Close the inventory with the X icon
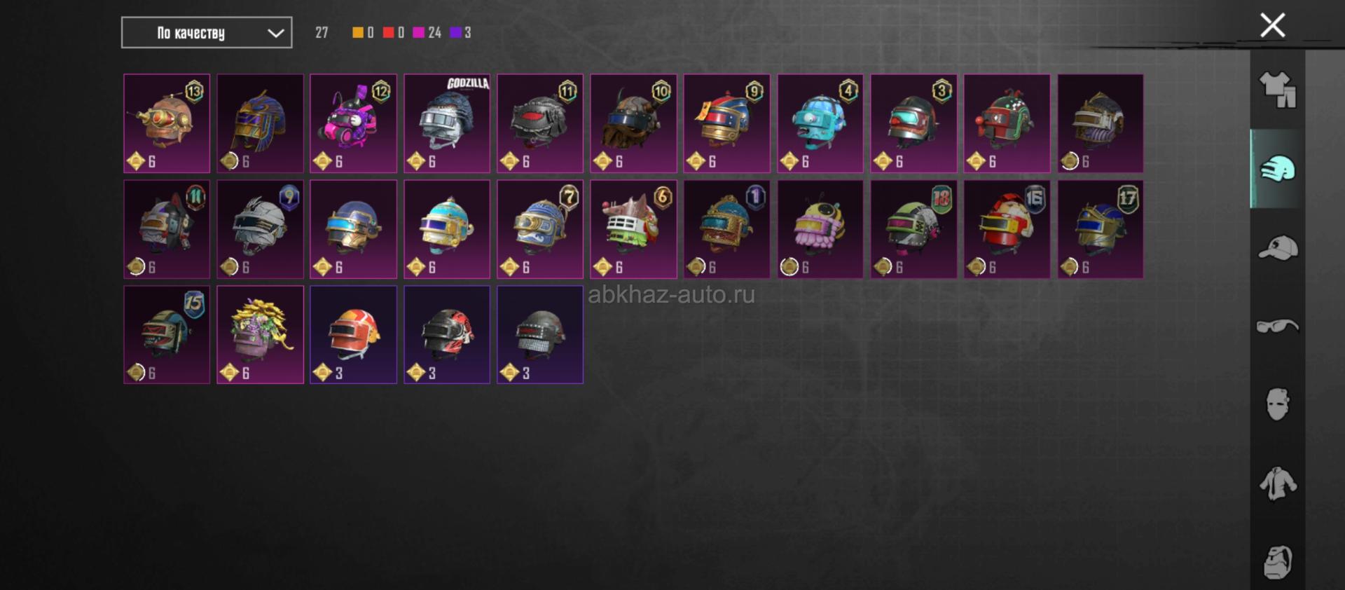 [x=1272, y=25]
